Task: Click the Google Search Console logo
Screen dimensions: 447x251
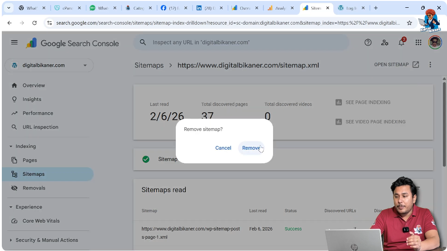Action: (x=73, y=43)
